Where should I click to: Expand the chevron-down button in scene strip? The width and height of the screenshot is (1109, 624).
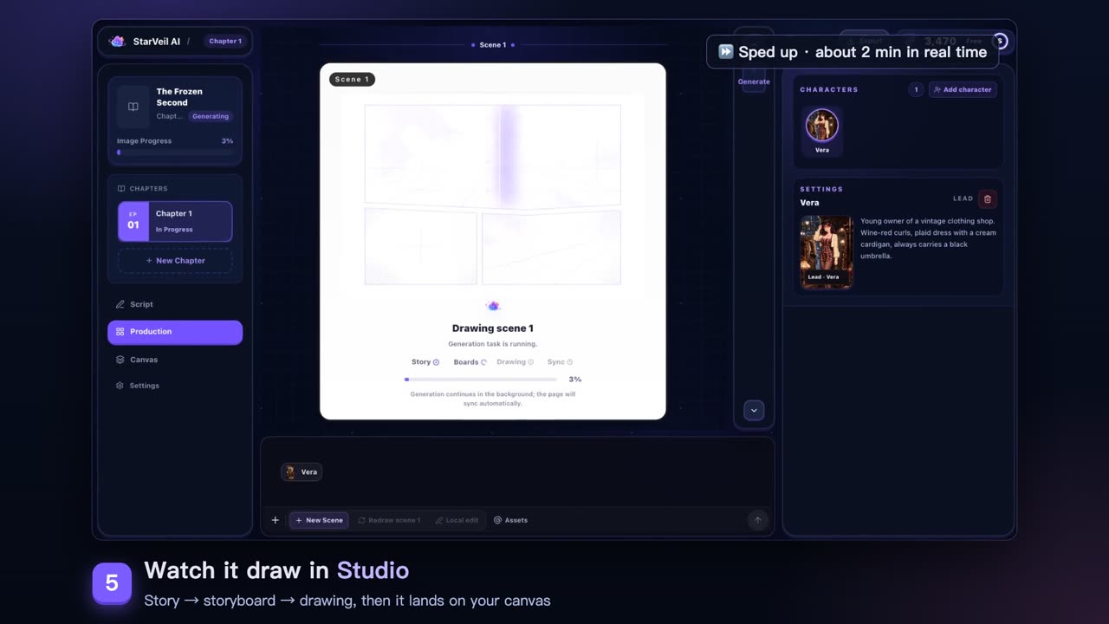coord(754,410)
